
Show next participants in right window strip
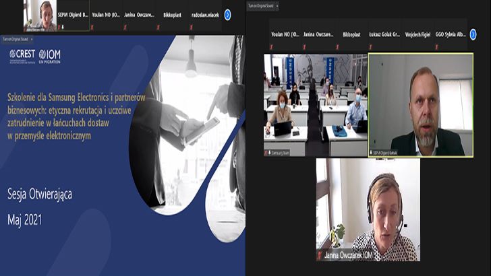pyautogui.click(x=473, y=34)
